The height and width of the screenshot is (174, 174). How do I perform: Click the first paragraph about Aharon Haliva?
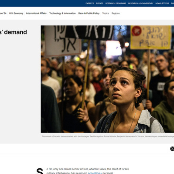pos(88,171)
